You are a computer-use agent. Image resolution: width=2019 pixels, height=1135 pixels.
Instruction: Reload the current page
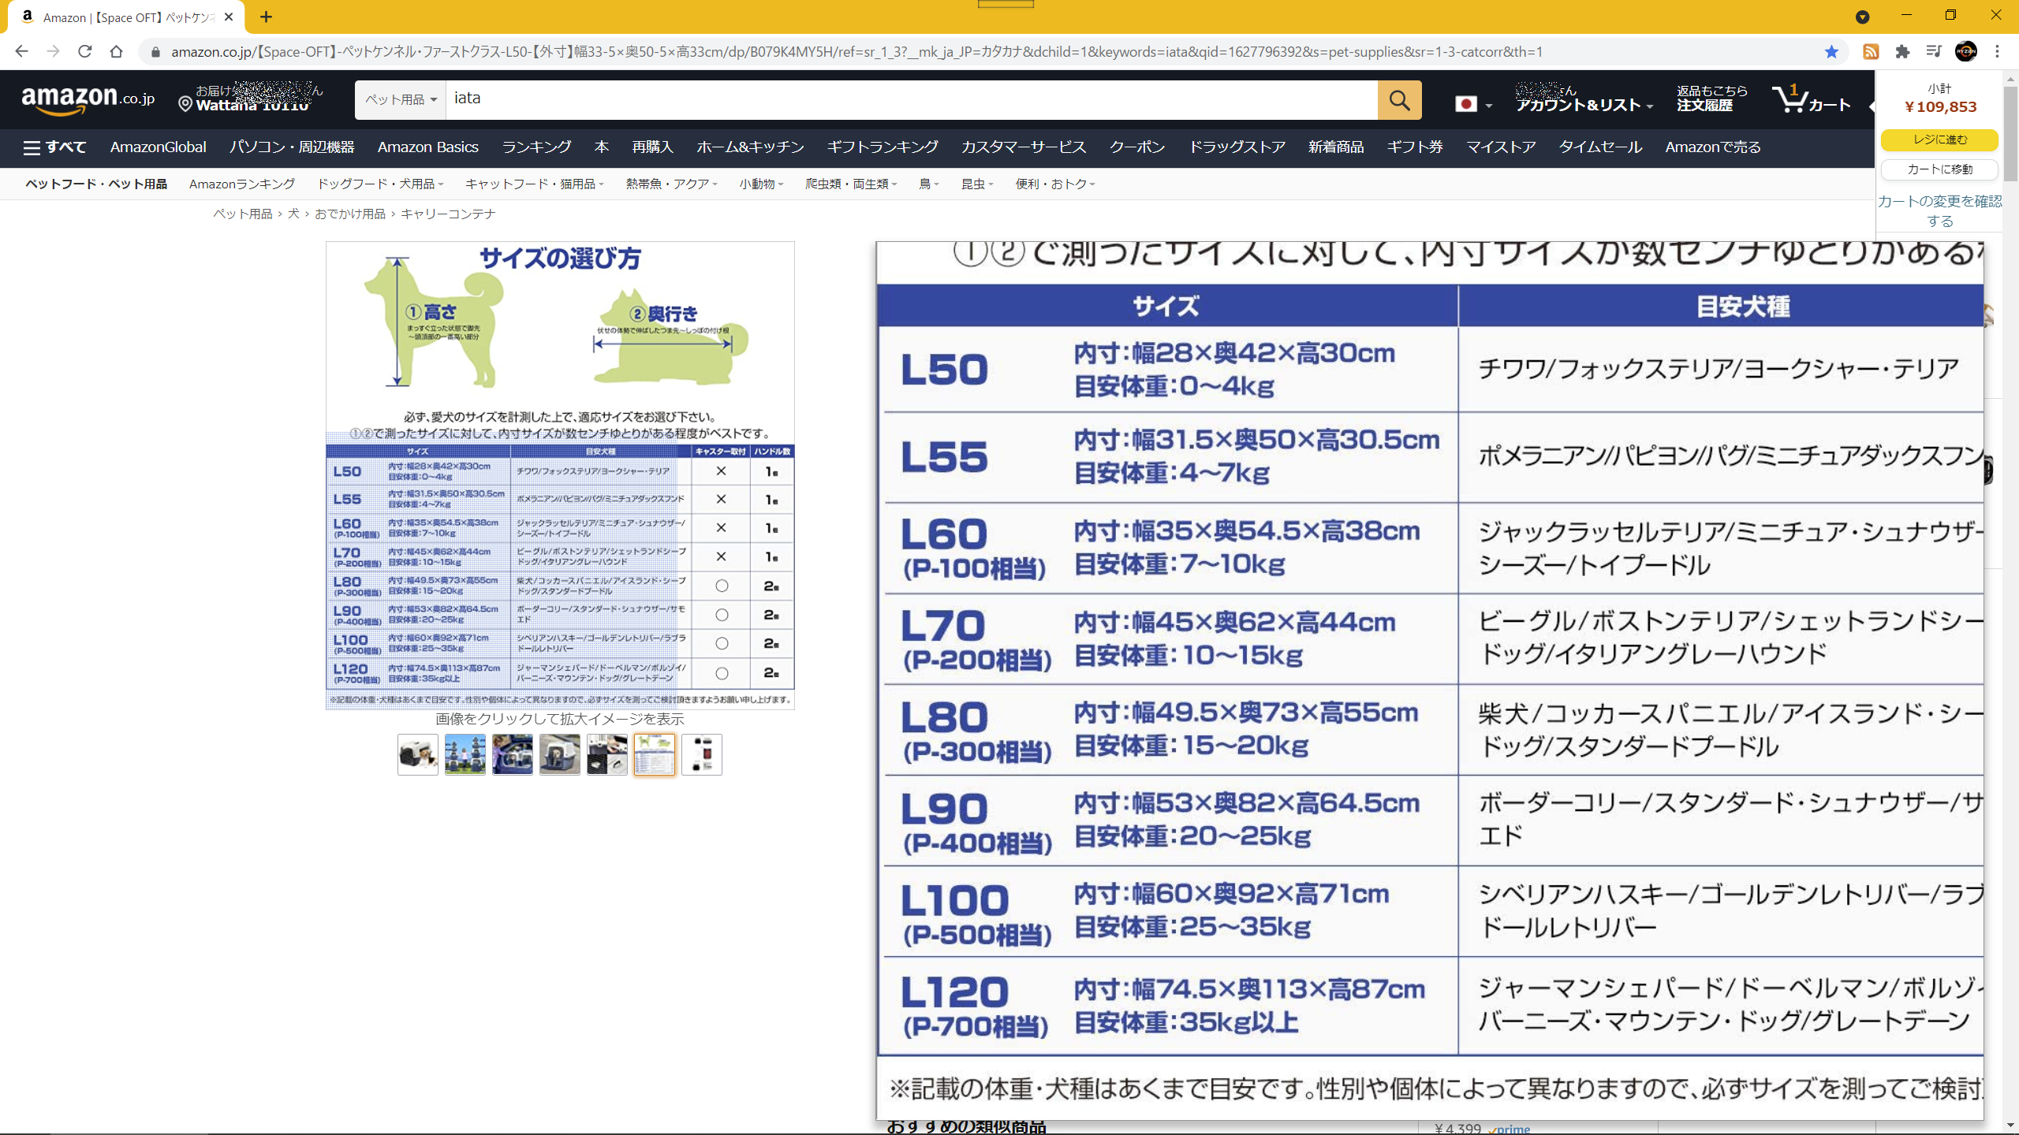coord(84,51)
